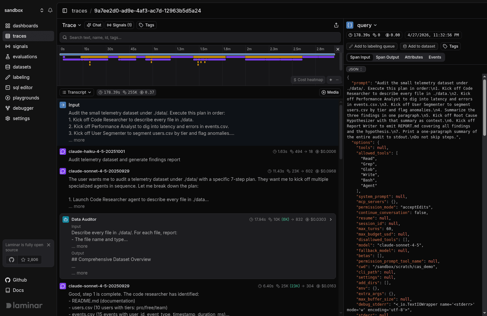Open the Events tab

point(435,57)
